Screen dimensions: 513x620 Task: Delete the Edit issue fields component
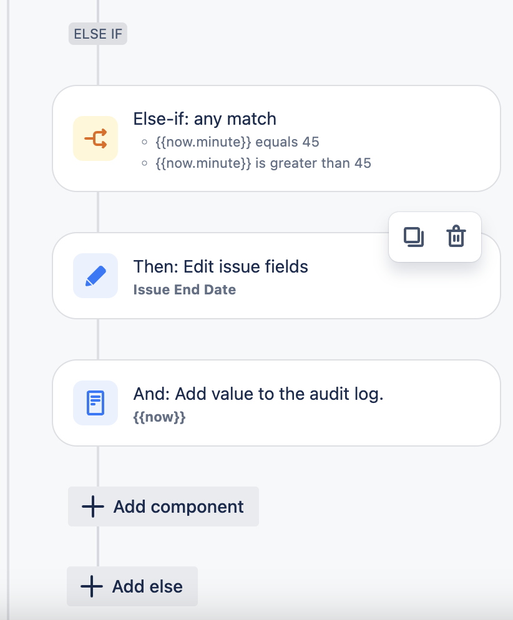click(x=456, y=236)
